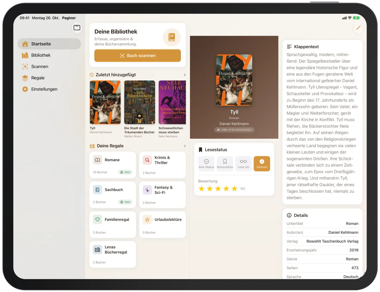380x292 pixels.
Task: Open Startseite in the sidebar
Action: [x=49, y=44]
